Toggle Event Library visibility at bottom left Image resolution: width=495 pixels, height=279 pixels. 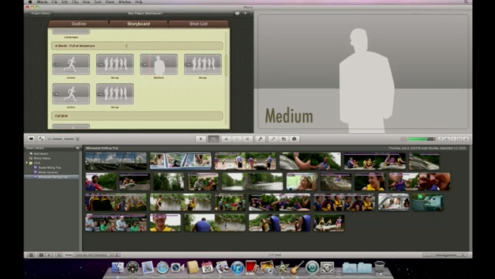pyautogui.click(x=31, y=255)
